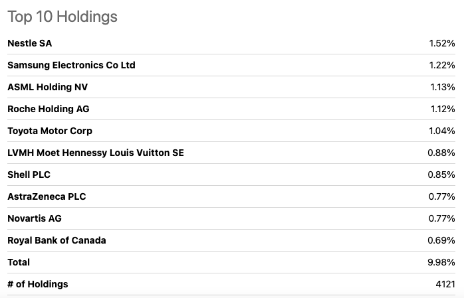Click the Total row label
The width and height of the screenshot is (464, 298).
click(19, 262)
